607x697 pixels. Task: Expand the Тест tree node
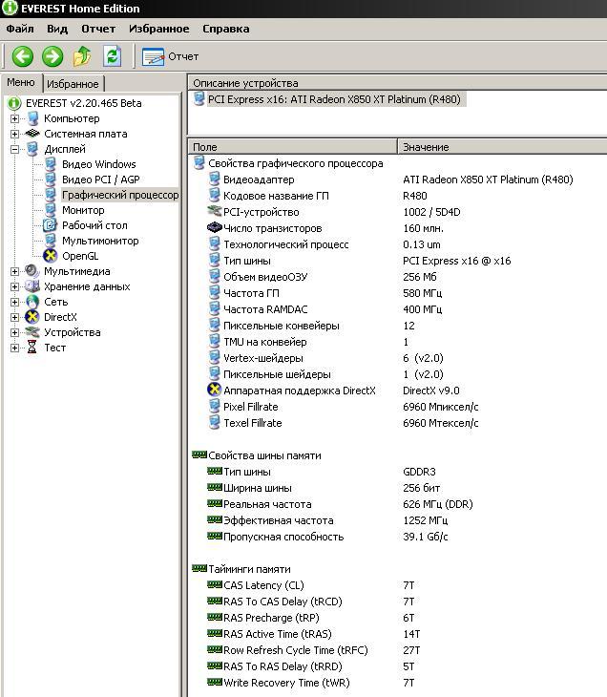[14, 348]
